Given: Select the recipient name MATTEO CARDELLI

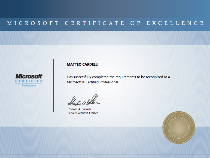Looking at the screenshot, I should click(x=82, y=65).
